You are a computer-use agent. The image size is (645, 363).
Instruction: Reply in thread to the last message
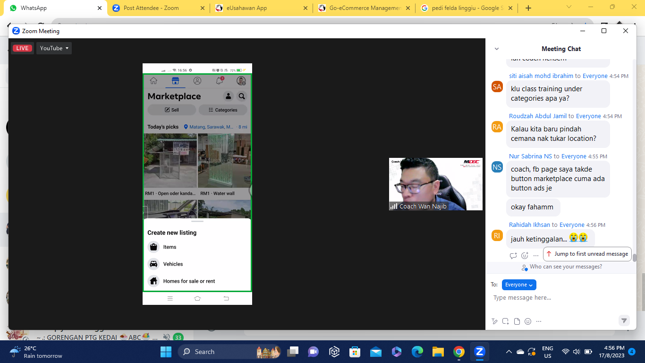coord(513,256)
